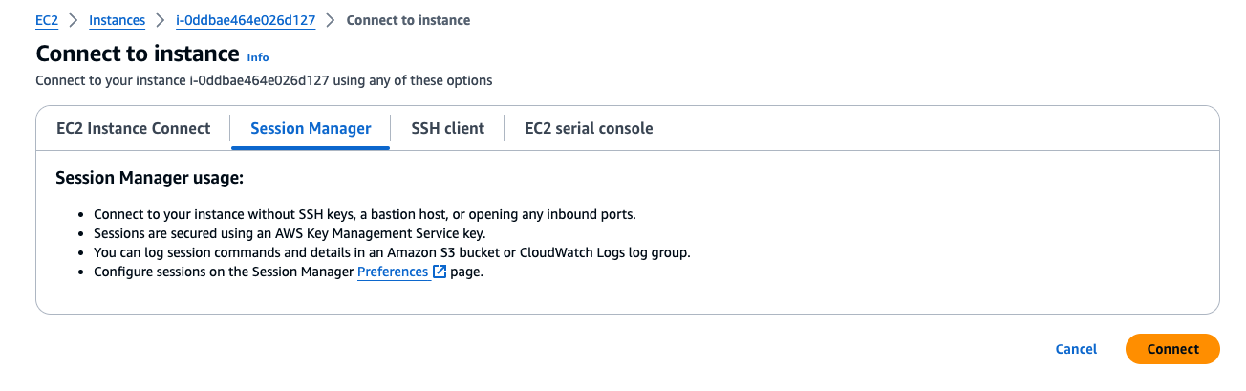This screenshot has height=391, width=1246.
Task: Switch to the EC2 serial console tab
Action: [x=589, y=129]
